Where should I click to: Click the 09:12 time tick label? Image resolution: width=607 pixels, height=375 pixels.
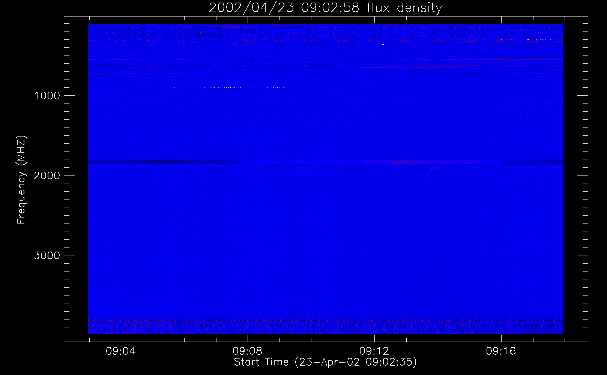[374, 351]
